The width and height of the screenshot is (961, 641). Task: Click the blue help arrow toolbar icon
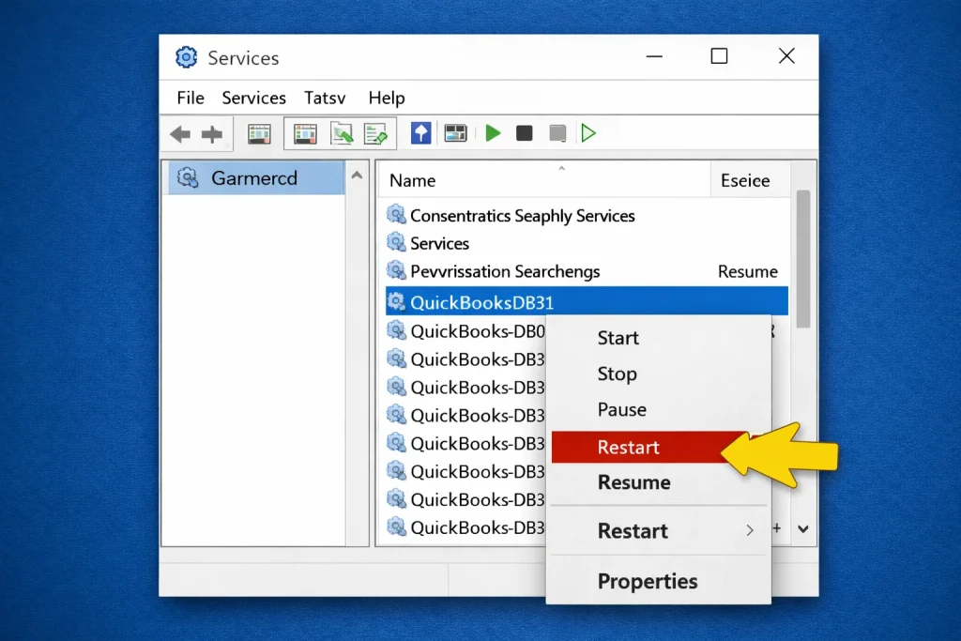pyautogui.click(x=421, y=133)
